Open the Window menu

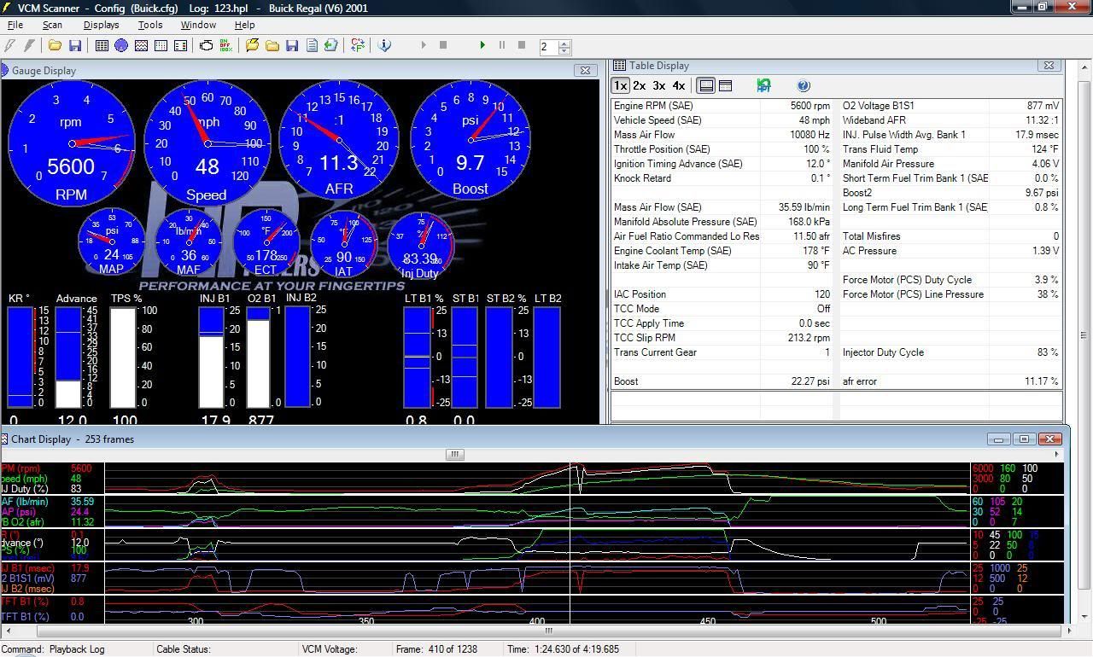coord(198,25)
